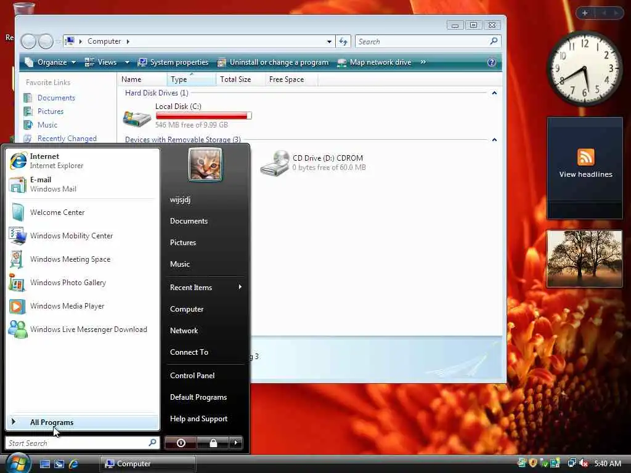Open Connect To from Start menu
631x473 pixels.
click(x=189, y=352)
